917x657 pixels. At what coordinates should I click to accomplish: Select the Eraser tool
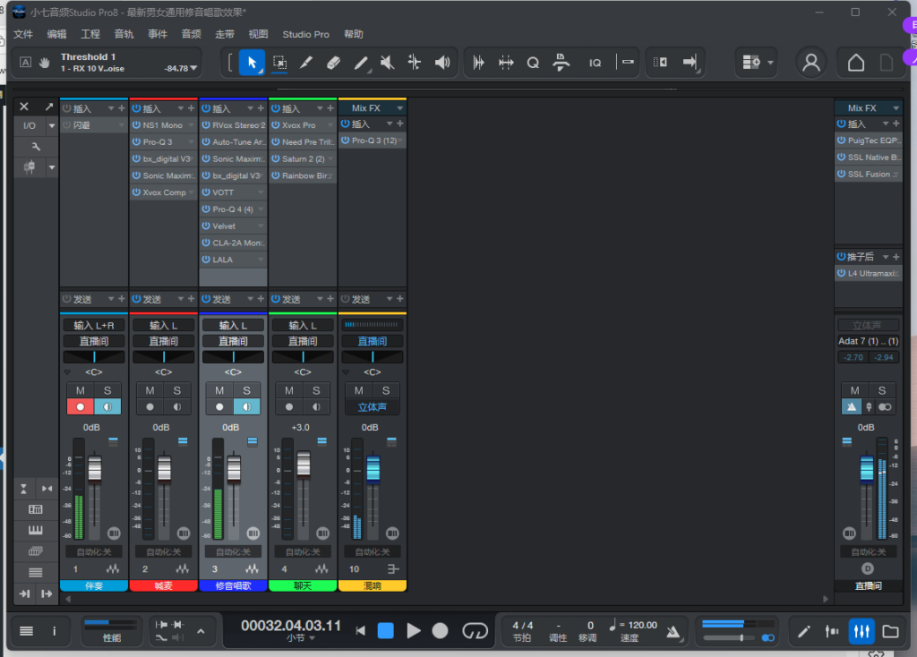click(x=333, y=63)
